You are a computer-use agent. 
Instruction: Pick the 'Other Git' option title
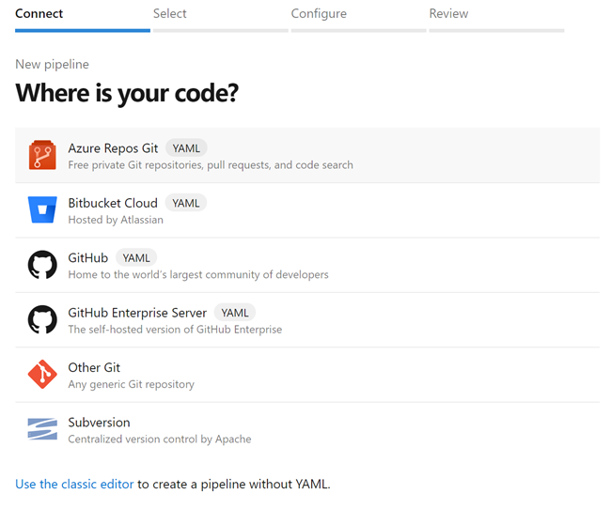(x=94, y=367)
